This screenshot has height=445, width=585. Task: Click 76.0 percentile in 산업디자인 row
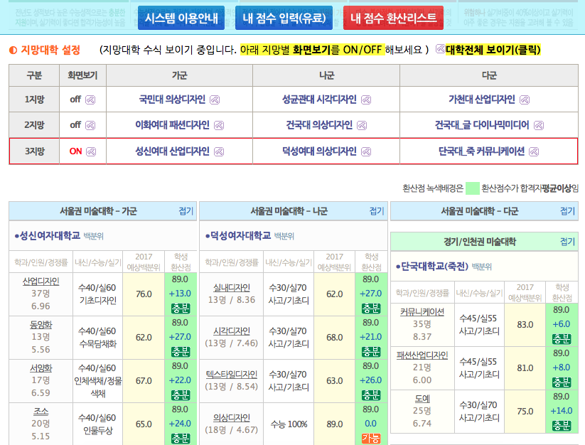click(x=144, y=294)
